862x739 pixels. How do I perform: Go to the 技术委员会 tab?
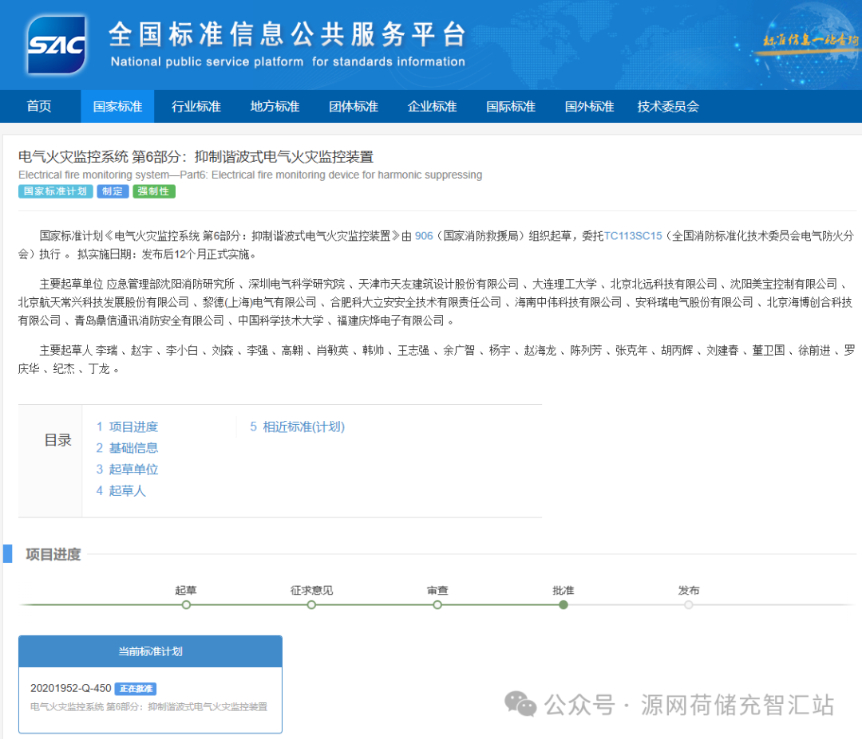668,106
